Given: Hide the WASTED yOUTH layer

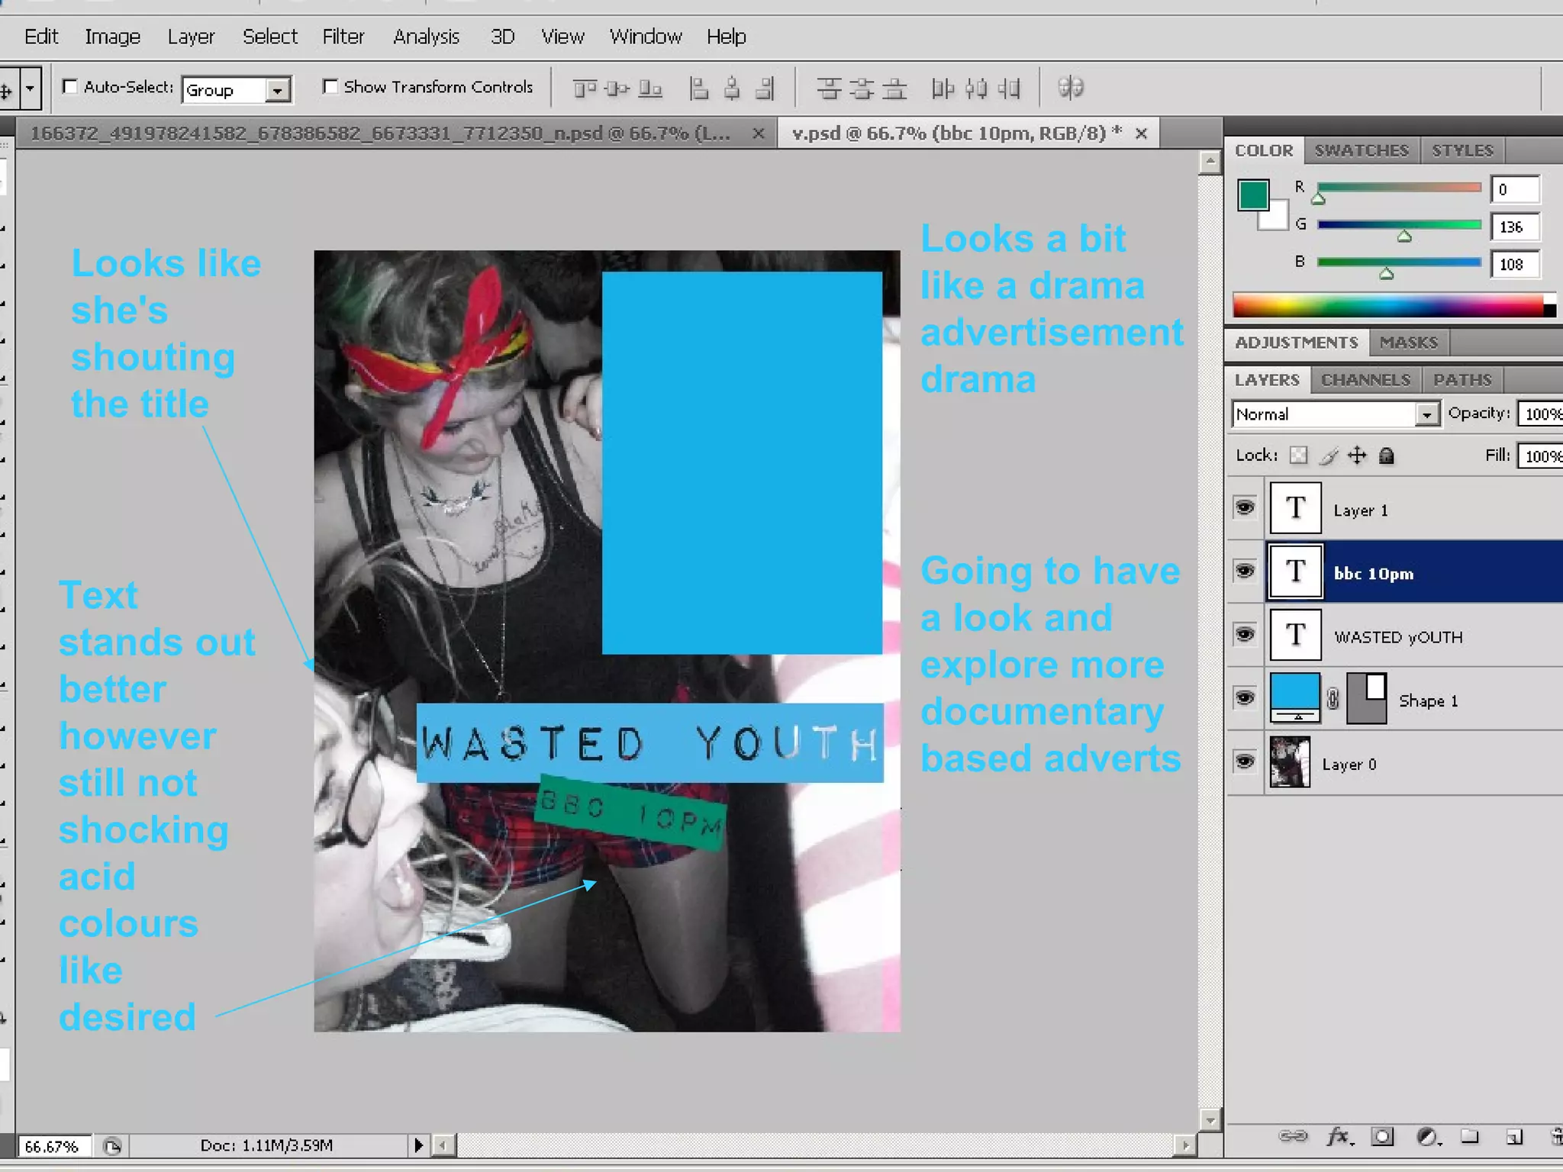Looking at the screenshot, I should tap(1245, 635).
